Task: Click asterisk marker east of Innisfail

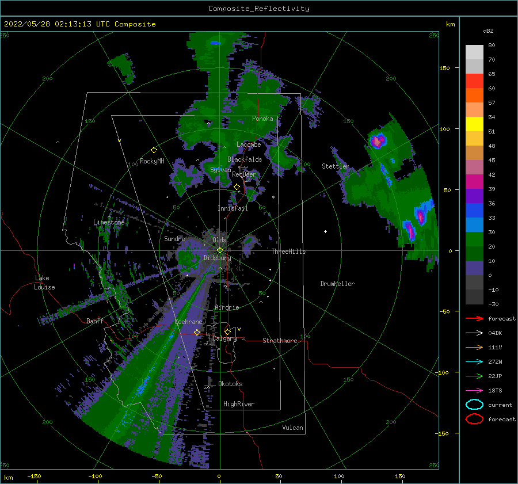Action: point(273,197)
